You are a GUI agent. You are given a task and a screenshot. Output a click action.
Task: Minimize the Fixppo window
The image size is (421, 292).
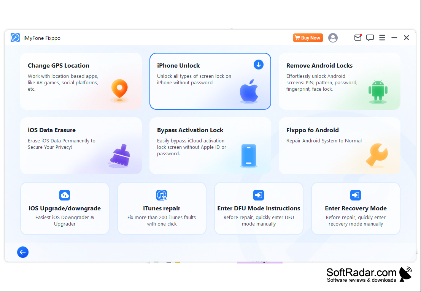[394, 38]
